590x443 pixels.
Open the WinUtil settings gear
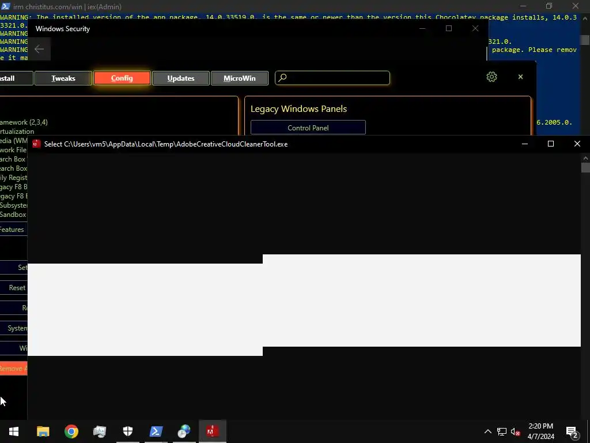[x=491, y=77]
